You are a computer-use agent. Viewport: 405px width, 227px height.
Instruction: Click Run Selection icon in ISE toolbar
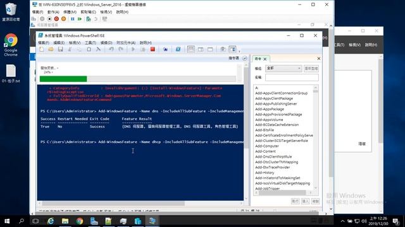tap(143, 49)
